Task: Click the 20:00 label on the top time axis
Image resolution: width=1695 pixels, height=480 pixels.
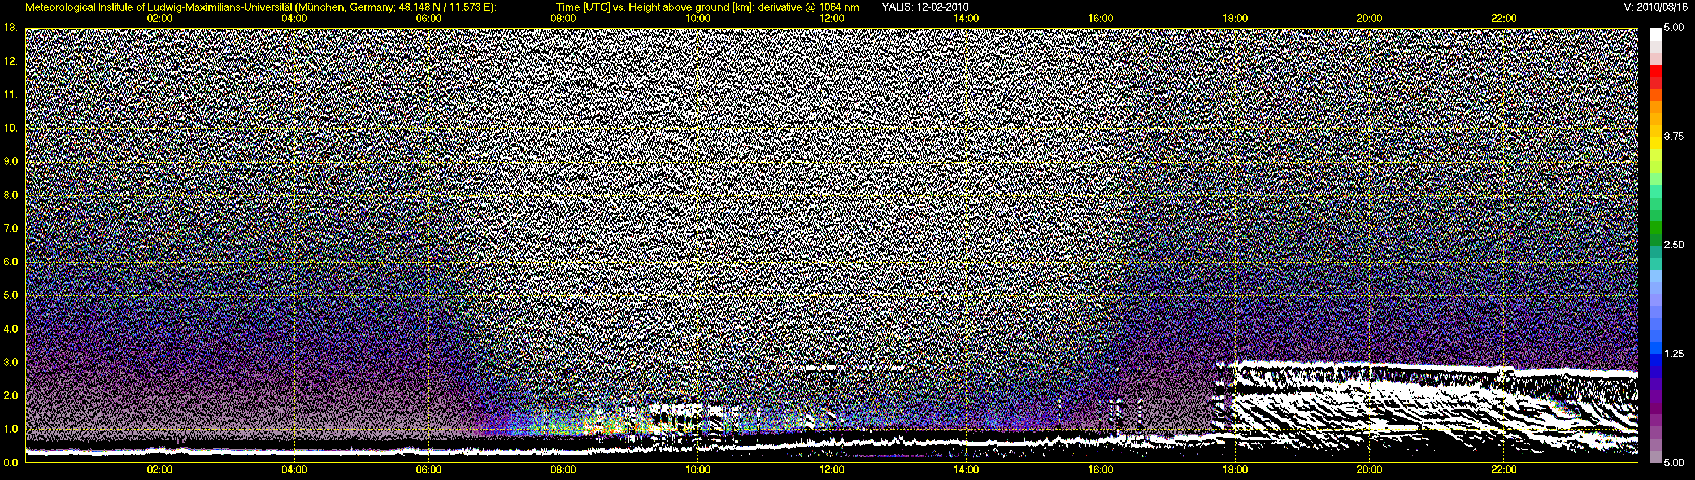Action: pyautogui.click(x=1370, y=19)
